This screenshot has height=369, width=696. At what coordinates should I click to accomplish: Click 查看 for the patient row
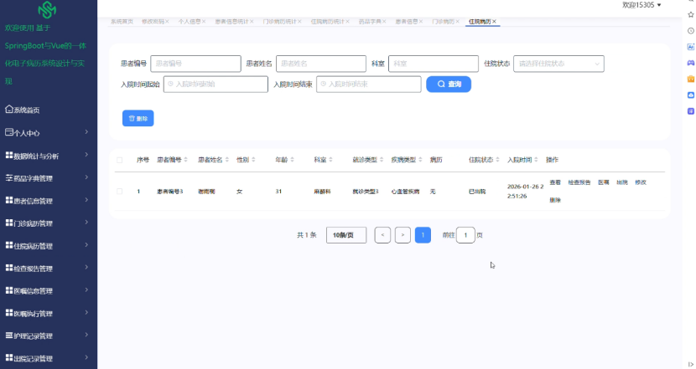pos(555,182)
